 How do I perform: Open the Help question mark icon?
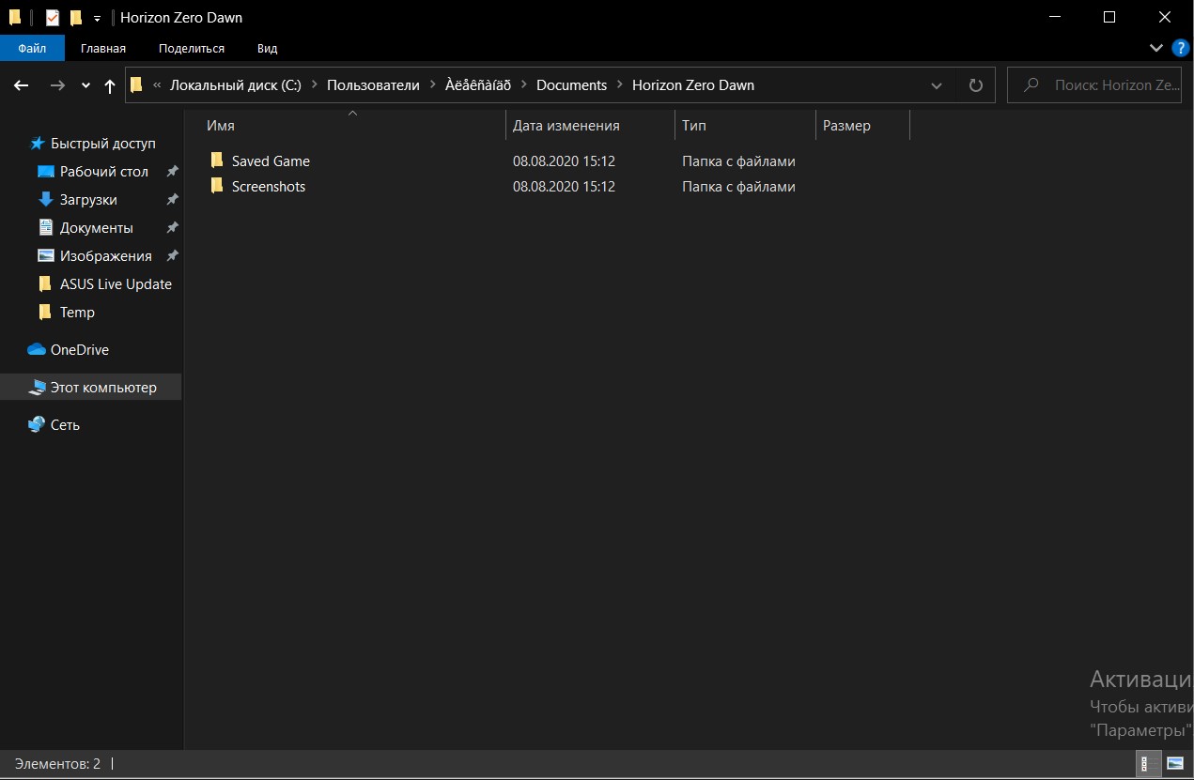(x=1180, y=47)
